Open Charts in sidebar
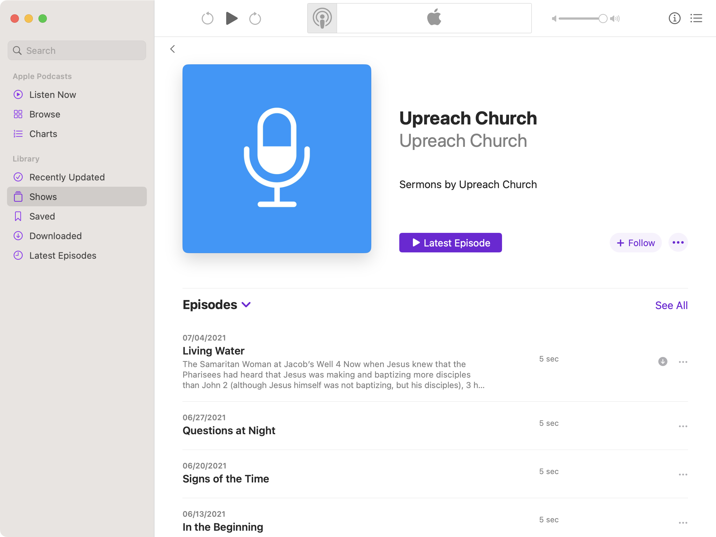The width and height of the screenshot is (716, 537). click(x=77, y=134)
